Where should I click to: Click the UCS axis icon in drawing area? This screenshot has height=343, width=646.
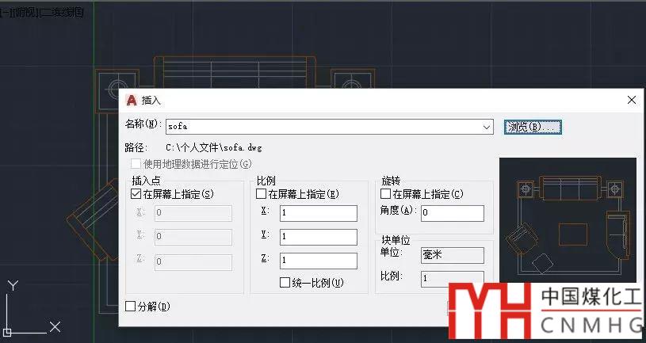(32, 307)
